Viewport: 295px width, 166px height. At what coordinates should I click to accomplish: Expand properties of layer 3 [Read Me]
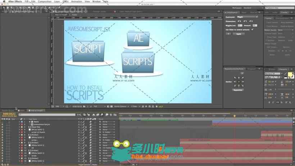(x=19, y=127)
